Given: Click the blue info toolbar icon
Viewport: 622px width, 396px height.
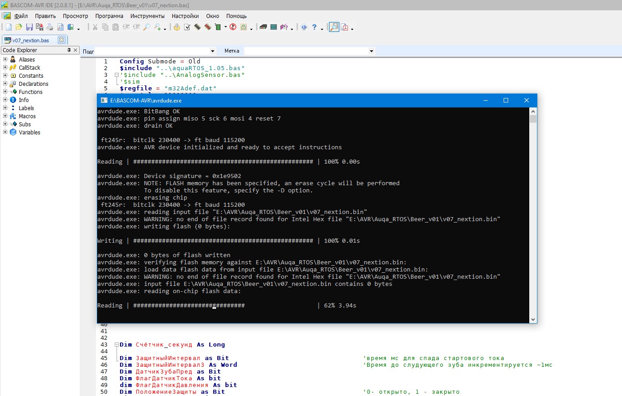Looking at the screenshot, I should pyautogui.click(x=304, y=27).
